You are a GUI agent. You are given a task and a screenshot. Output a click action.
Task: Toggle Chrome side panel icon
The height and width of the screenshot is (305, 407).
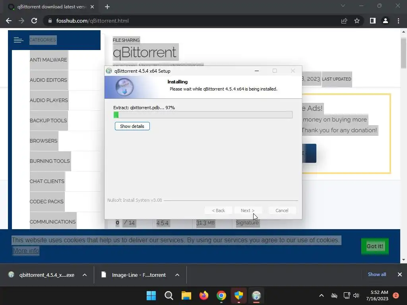pos(373,21)
